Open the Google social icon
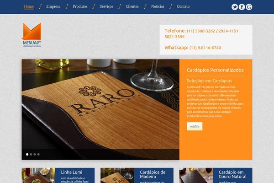 pos(249,7)
